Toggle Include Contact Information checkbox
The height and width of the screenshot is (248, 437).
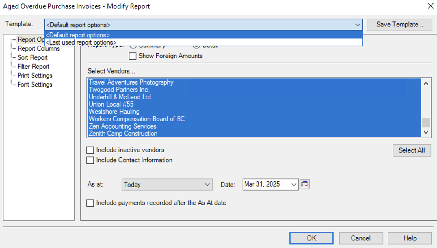click(x=90, y=160)
